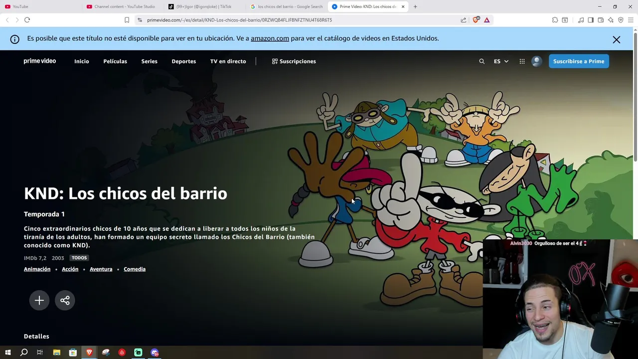638x359 pixels.
Task: Open Task View on the taskbar
Action: pyautogui.click(x=40, y=353)
